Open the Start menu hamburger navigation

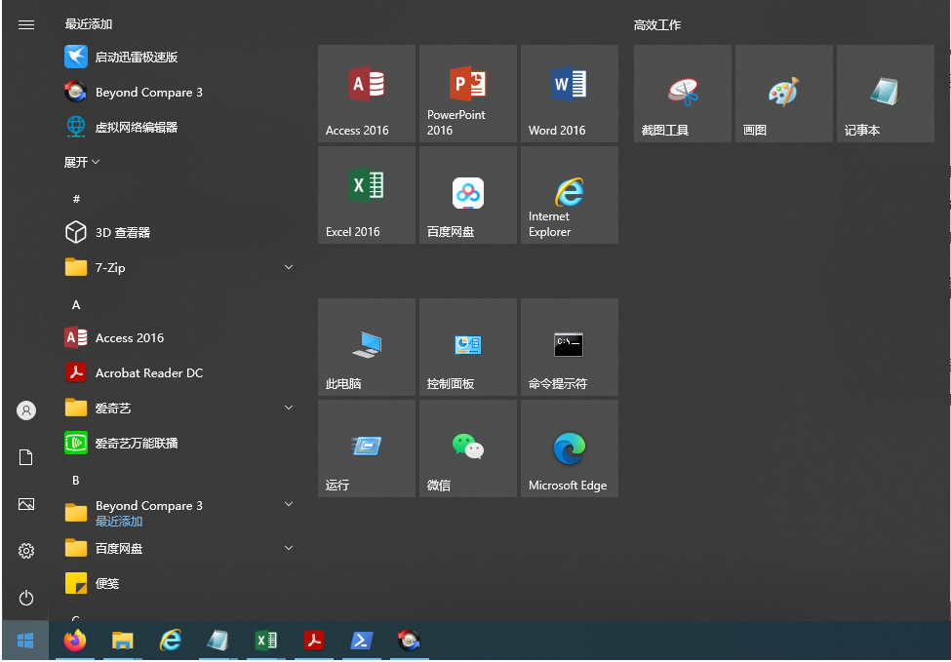[26, 24]
